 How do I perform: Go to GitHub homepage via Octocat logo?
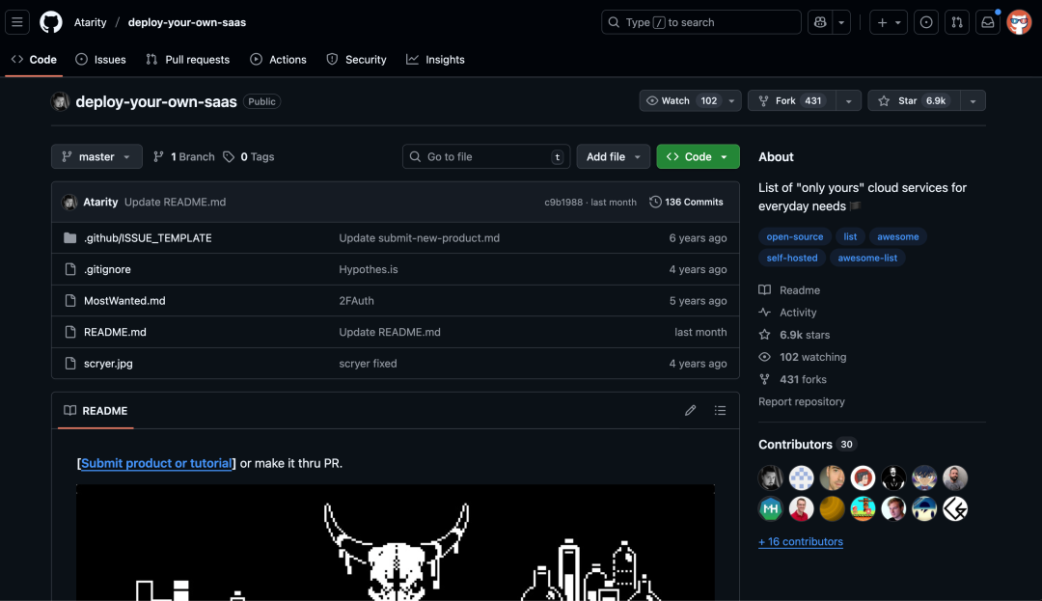51,22
